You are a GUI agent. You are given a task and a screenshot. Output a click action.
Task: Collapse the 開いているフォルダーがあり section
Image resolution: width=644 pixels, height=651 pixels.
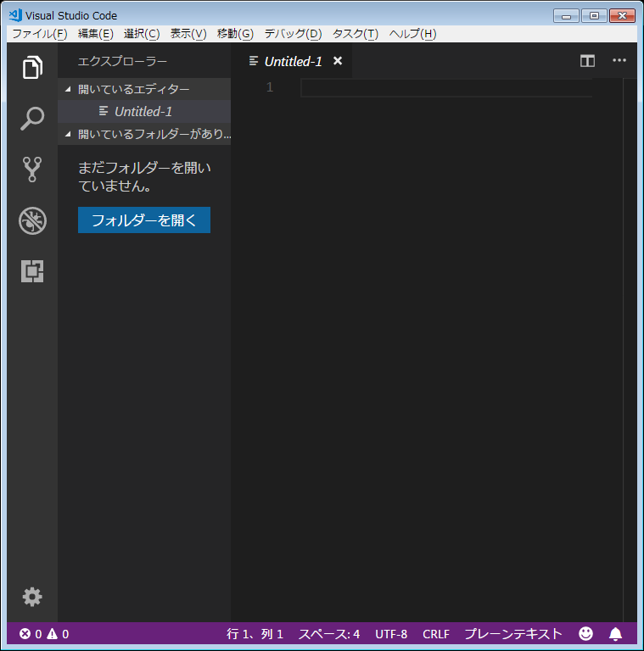pos(144,134)
